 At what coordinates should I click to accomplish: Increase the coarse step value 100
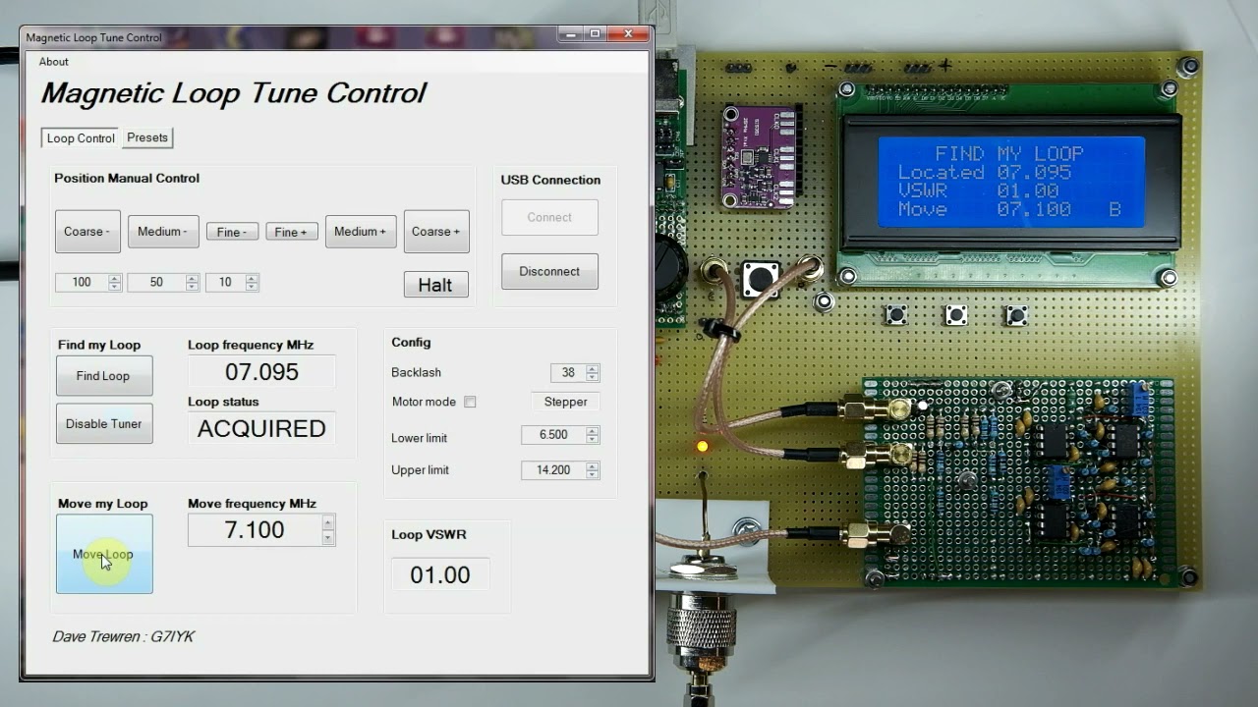[x=115, y=278]
